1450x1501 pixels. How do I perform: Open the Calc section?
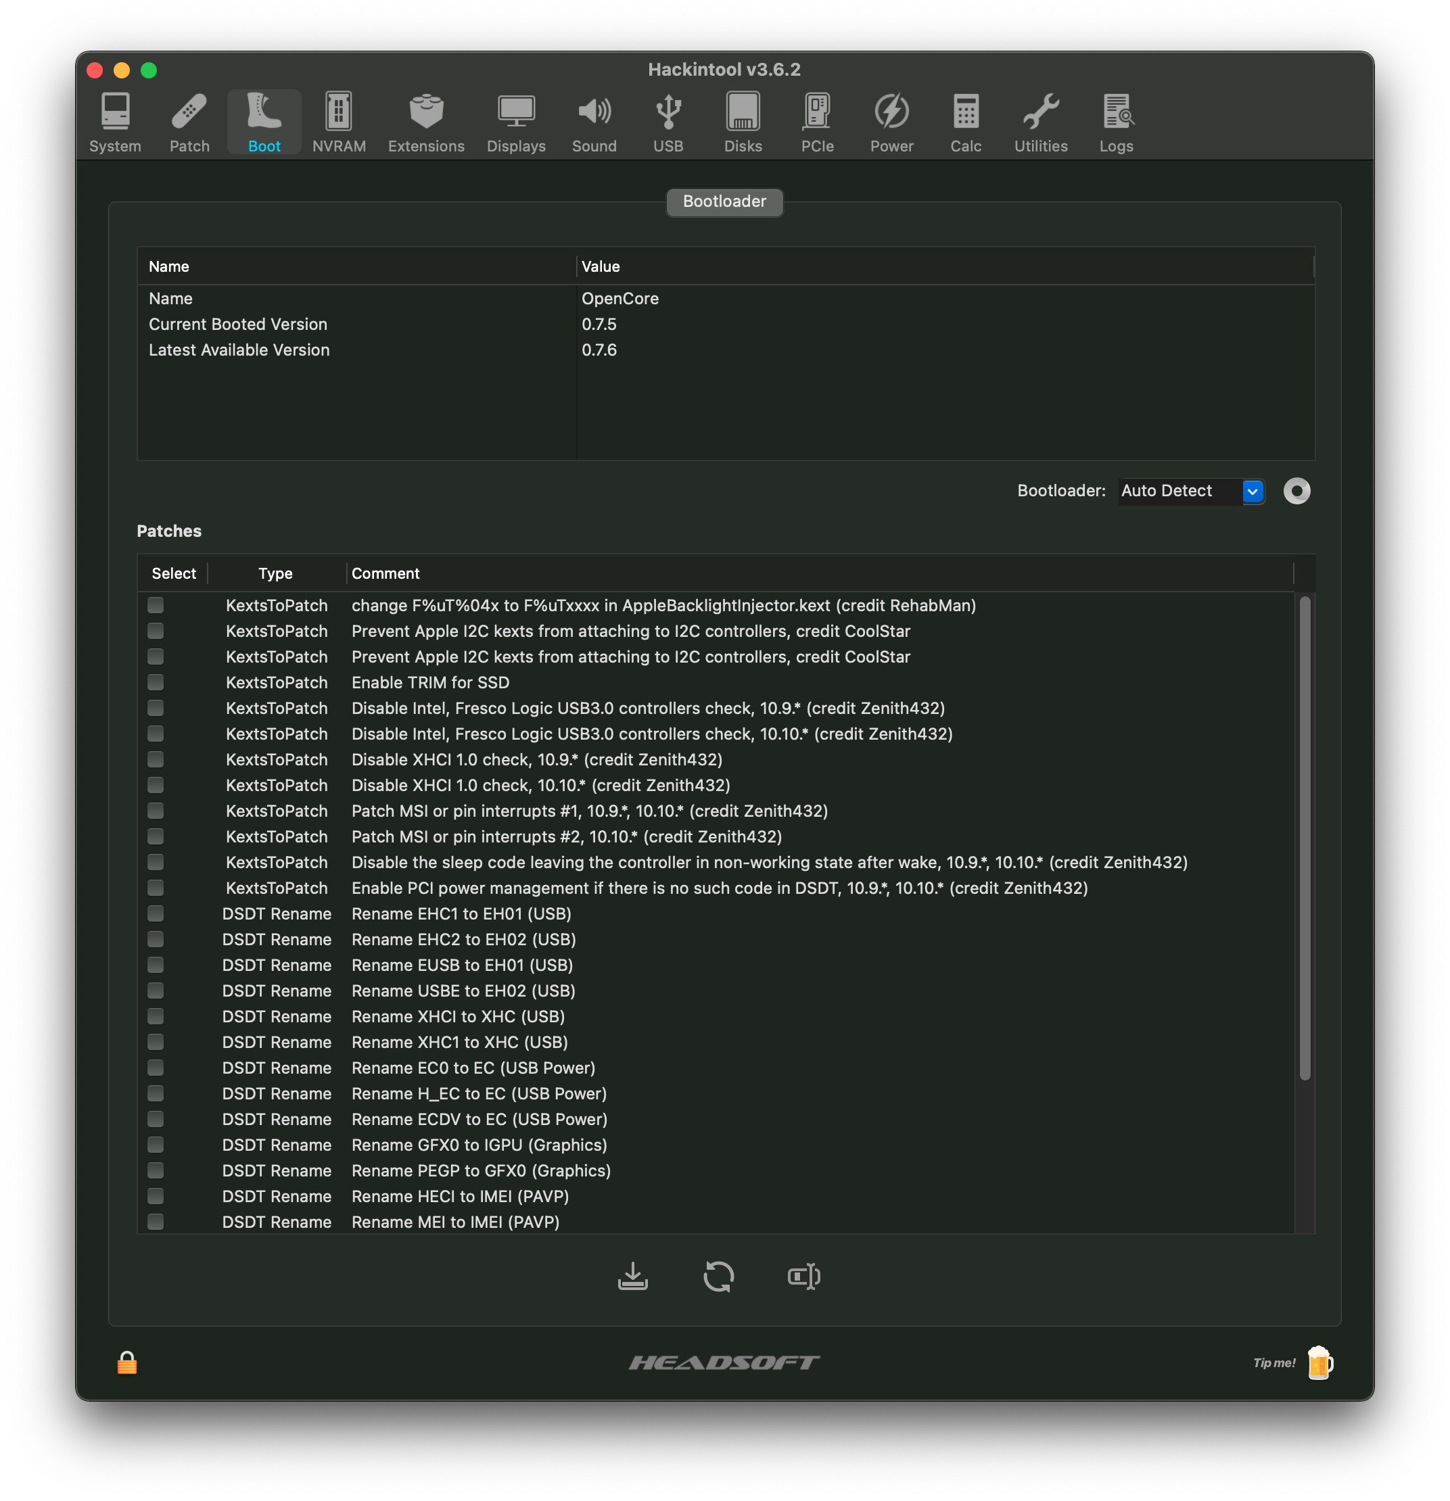[966, 122]
